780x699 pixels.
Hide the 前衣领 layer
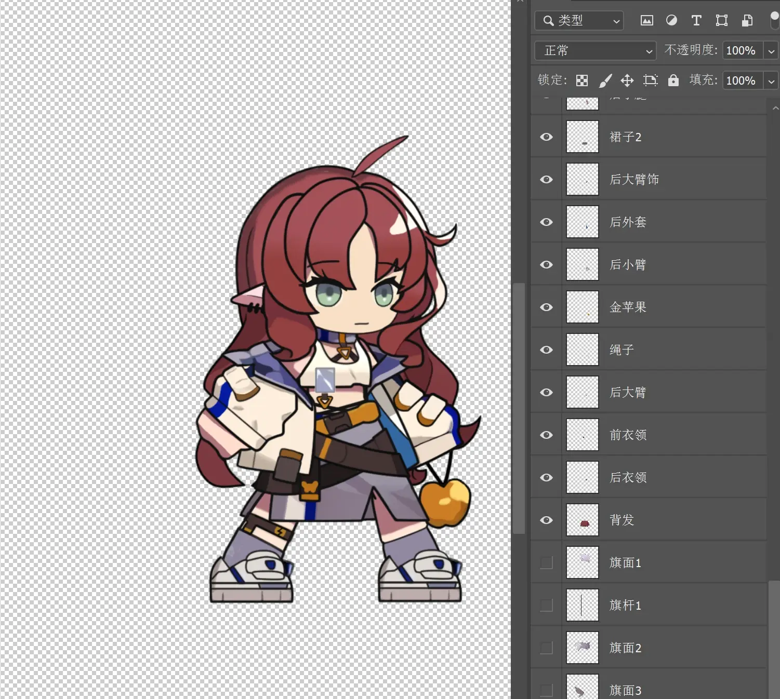click(x=546, y=435)
